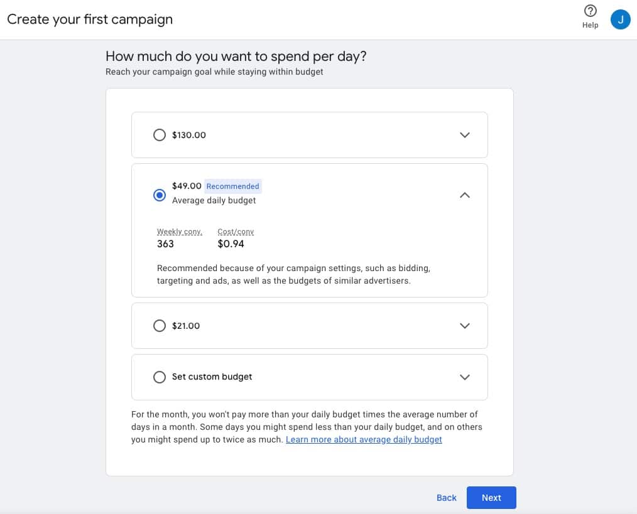Go Back to the previous step

(x=446, y=498)
